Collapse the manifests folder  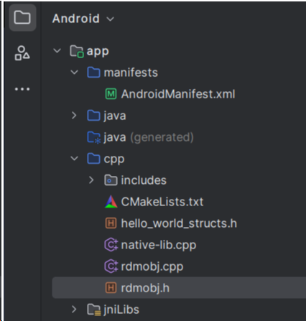(74, 73)
